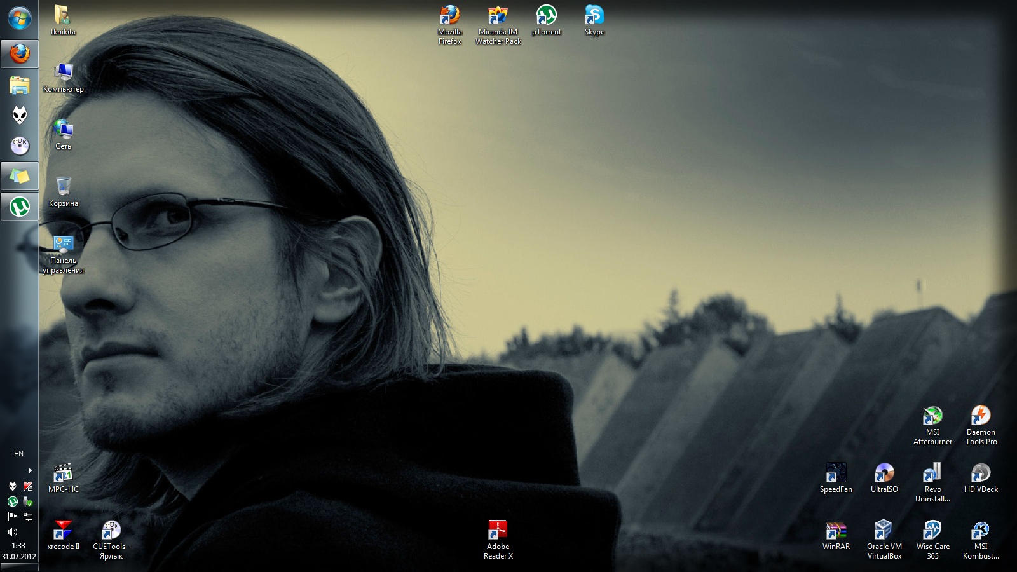Screen dimensions: 1017x572
Task: Launch foobar2000 from the taskbar
Action: point(20,115)
